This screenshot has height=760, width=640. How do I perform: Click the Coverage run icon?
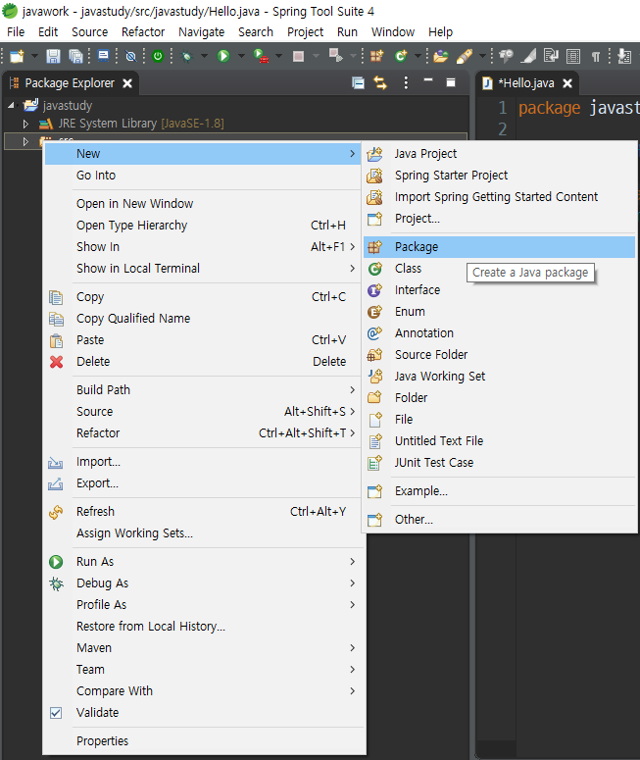click(x=261, y=56)
